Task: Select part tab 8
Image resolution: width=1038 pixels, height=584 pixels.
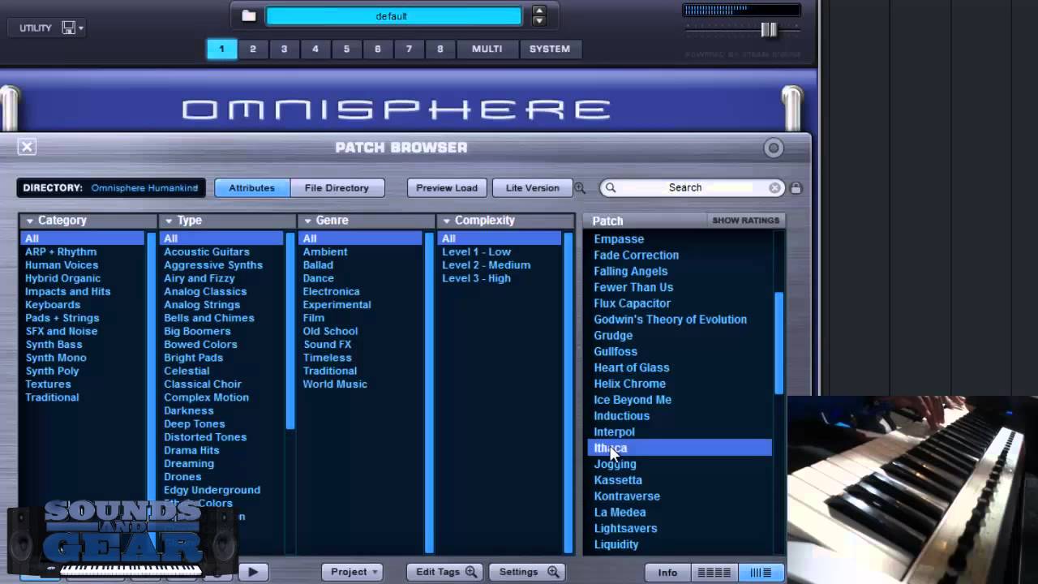Action: pyautogui.click(x=440, y=49)
